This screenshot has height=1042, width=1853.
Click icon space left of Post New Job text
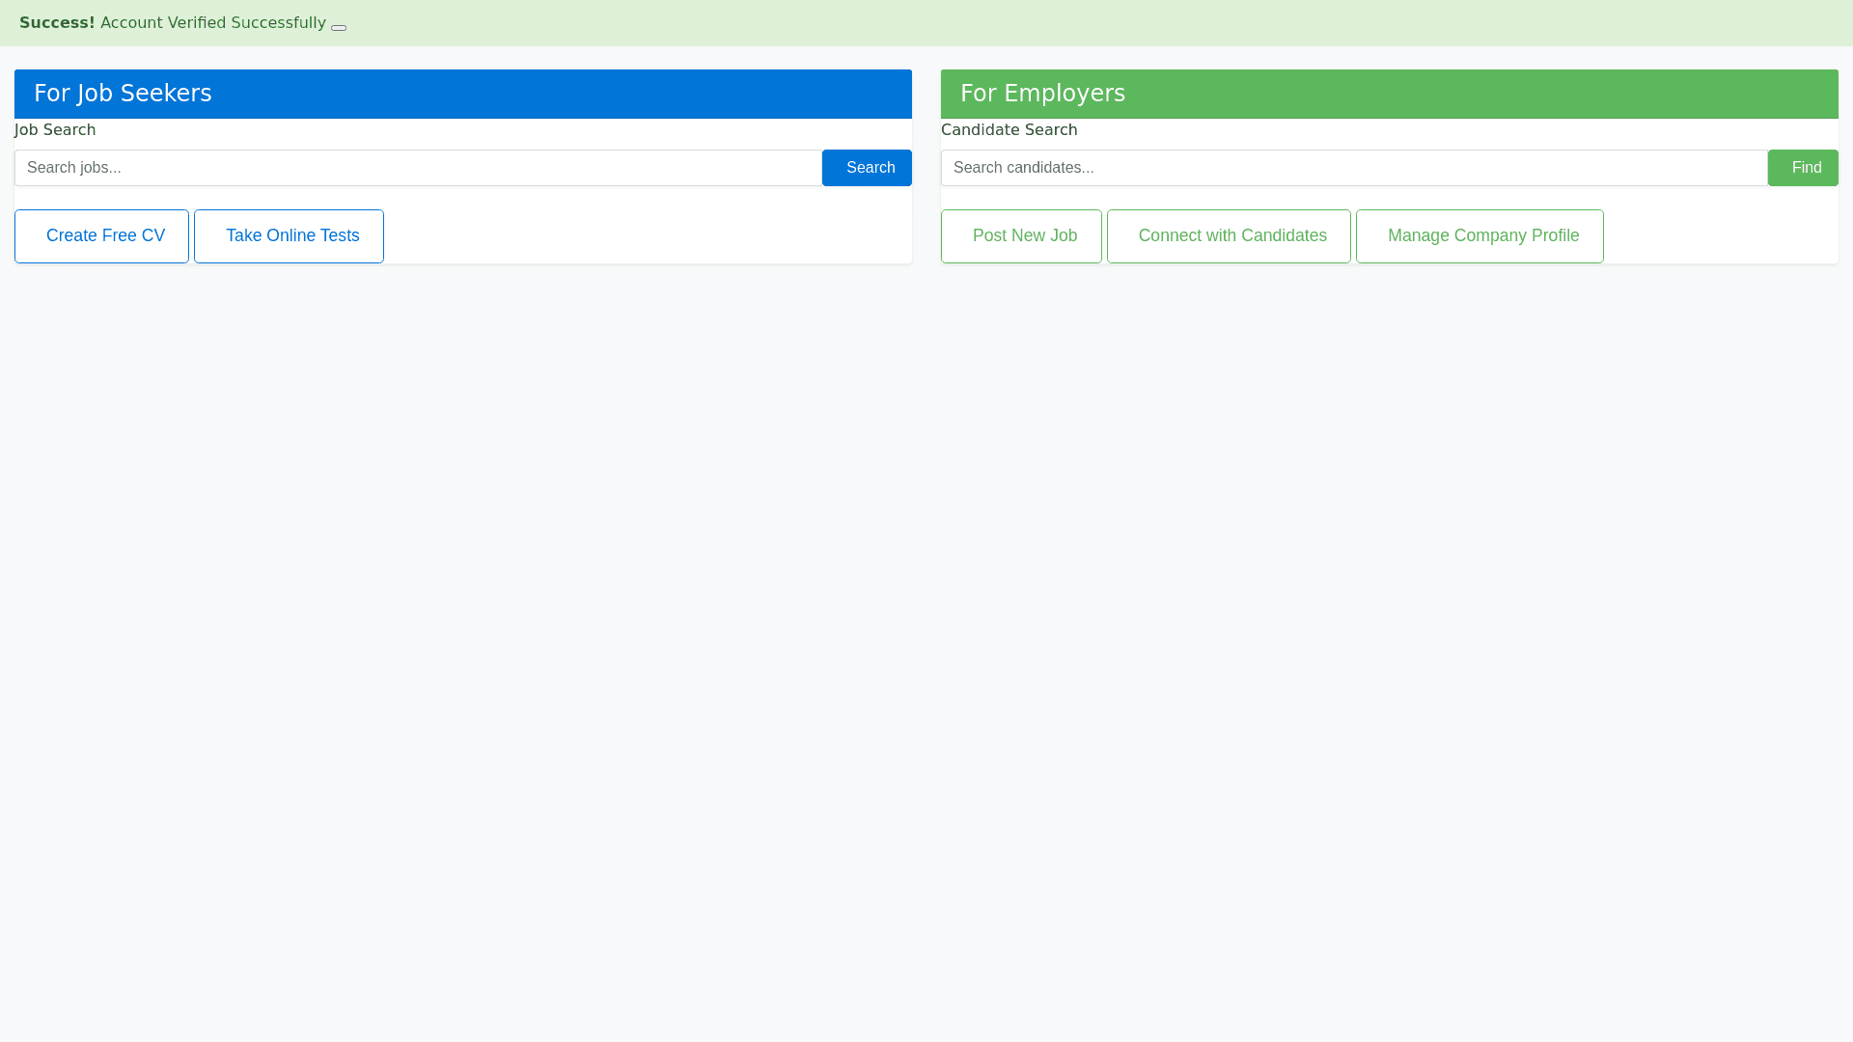pos(961,236)
